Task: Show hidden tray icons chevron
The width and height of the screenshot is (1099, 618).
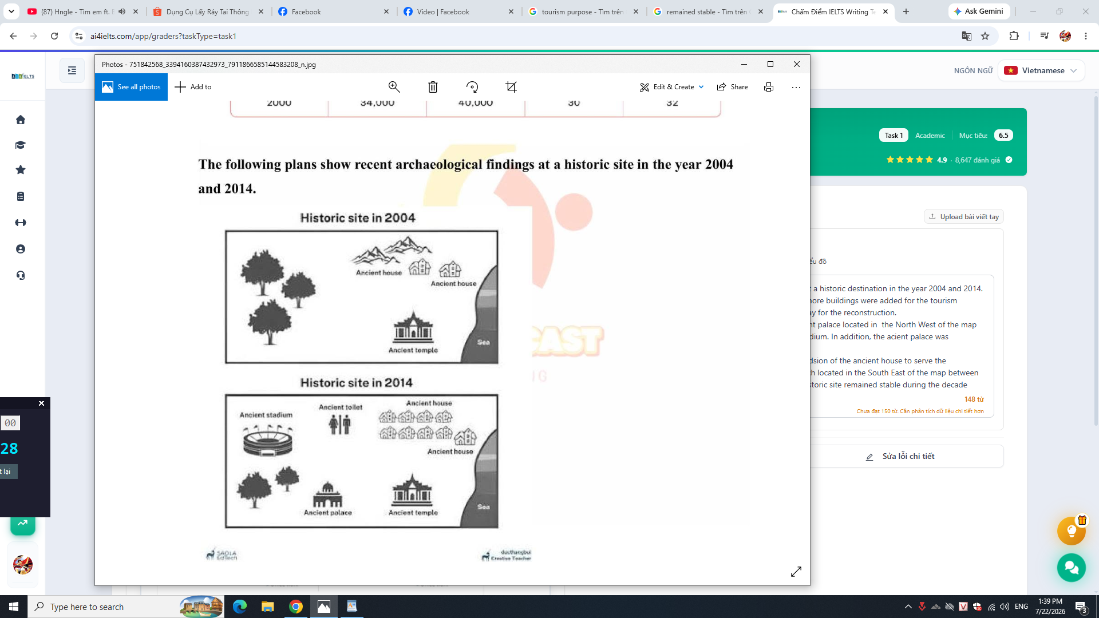Action: coord(908,607)
